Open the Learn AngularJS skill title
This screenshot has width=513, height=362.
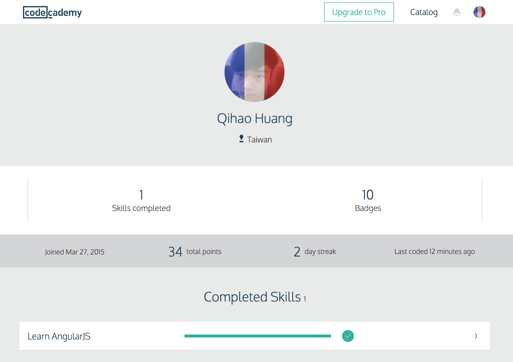[x=59, y=336]
